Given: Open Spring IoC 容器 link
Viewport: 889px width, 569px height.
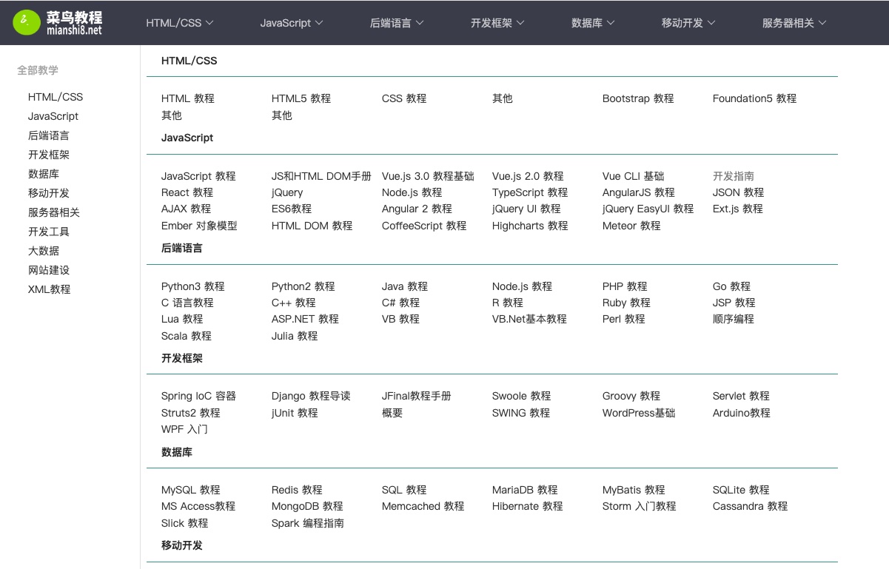Looking at the screenshot, I should (198, 396).
